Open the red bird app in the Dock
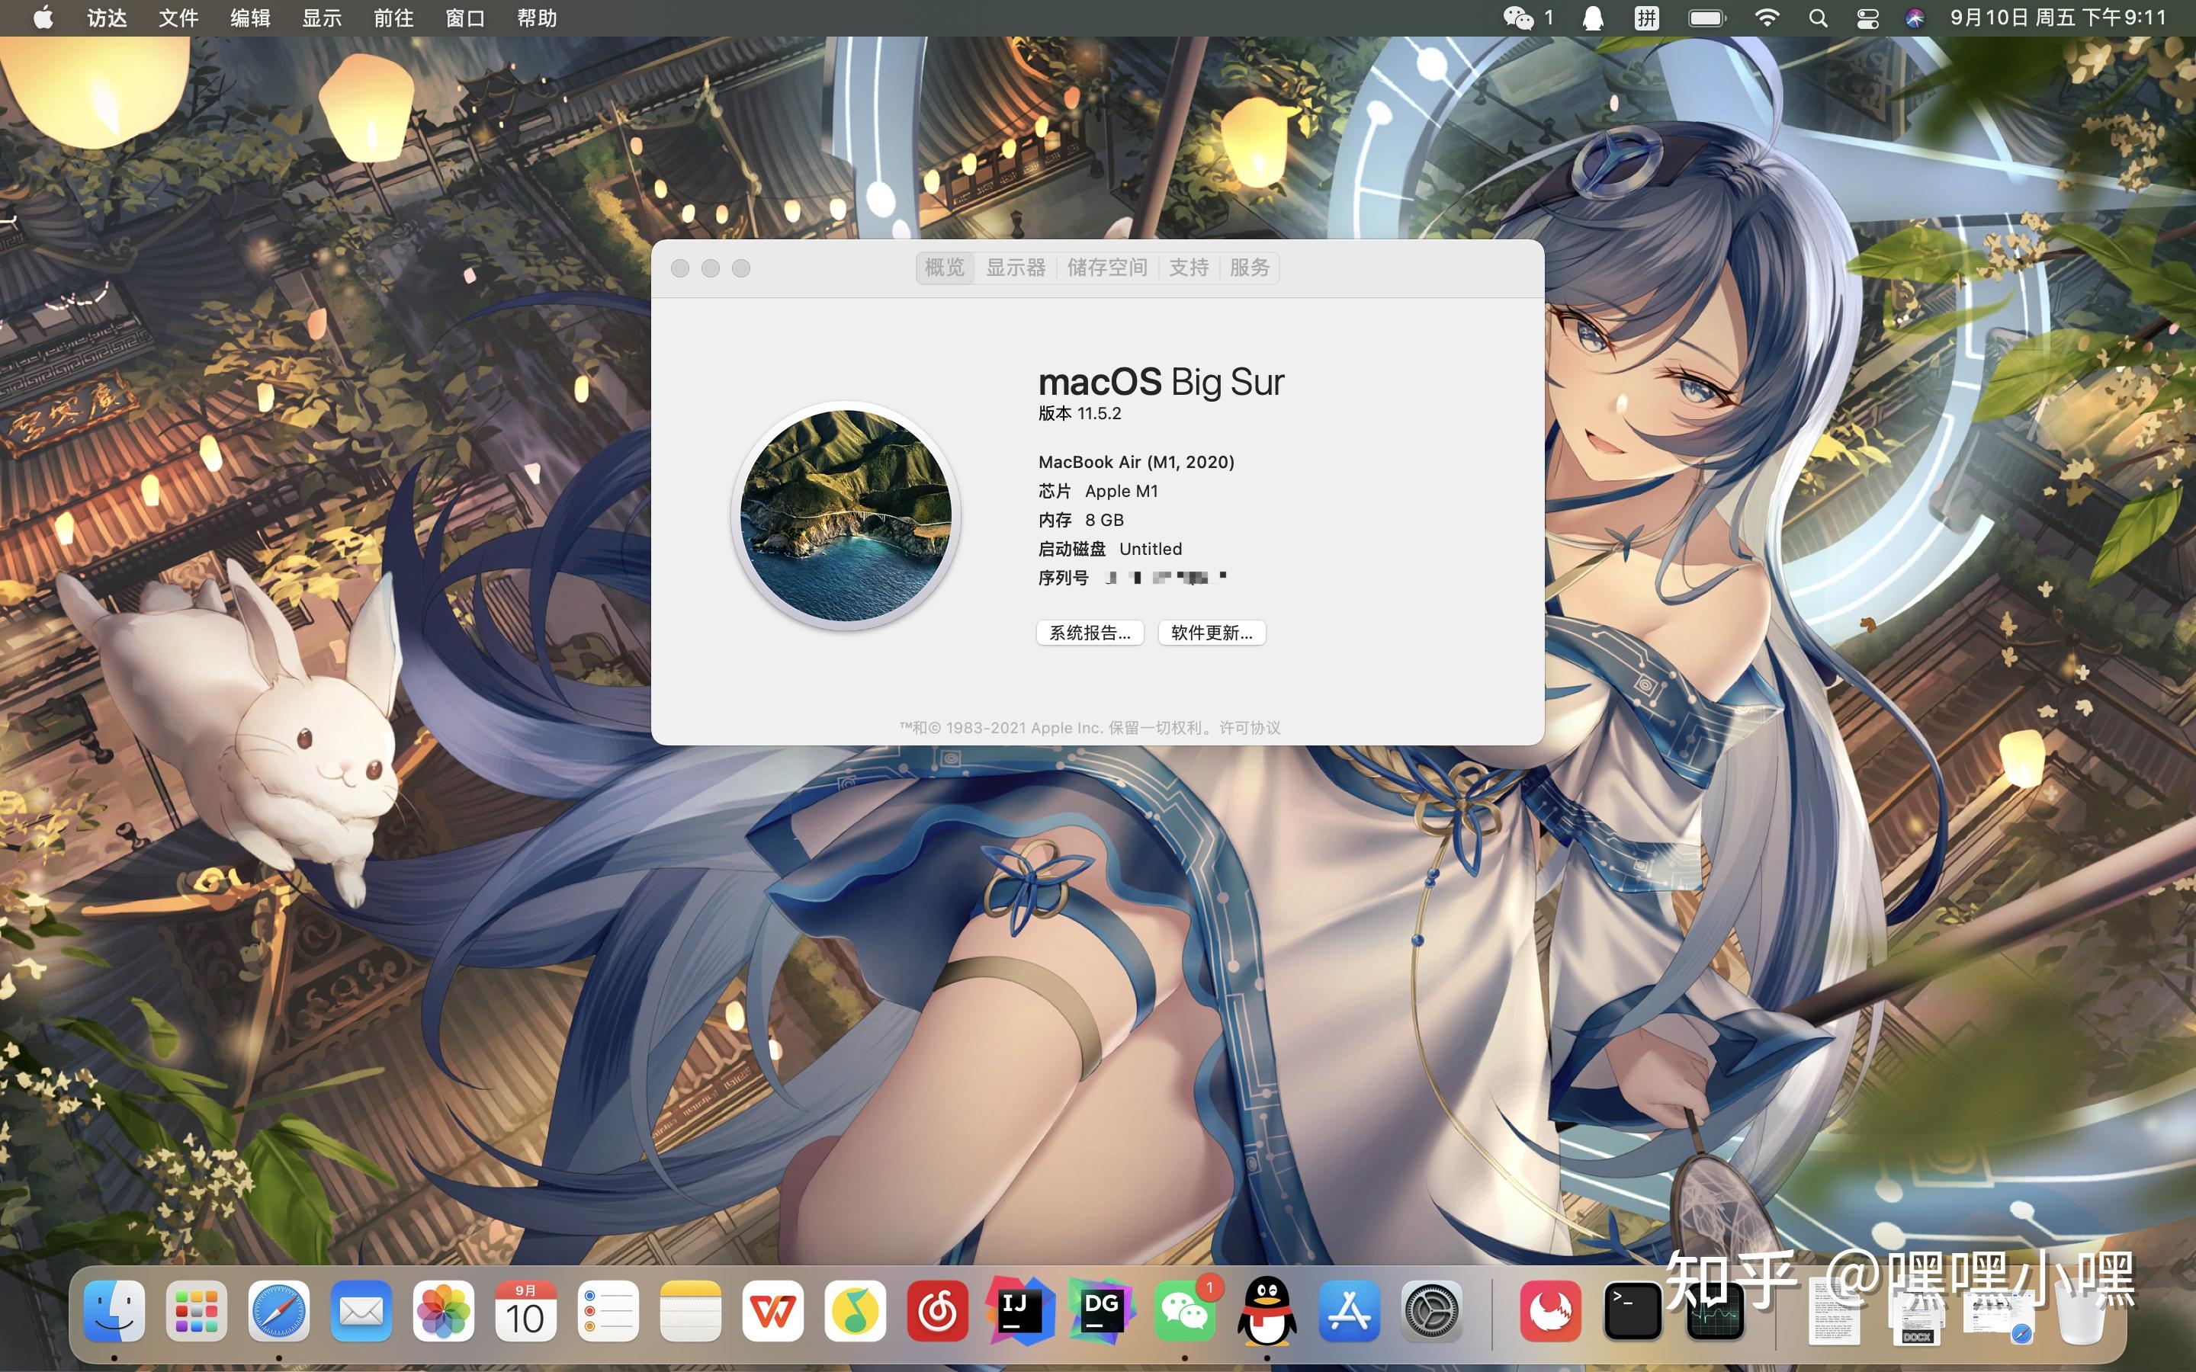This screenshot has width=2196, height=1372. pos(1551,1310)
